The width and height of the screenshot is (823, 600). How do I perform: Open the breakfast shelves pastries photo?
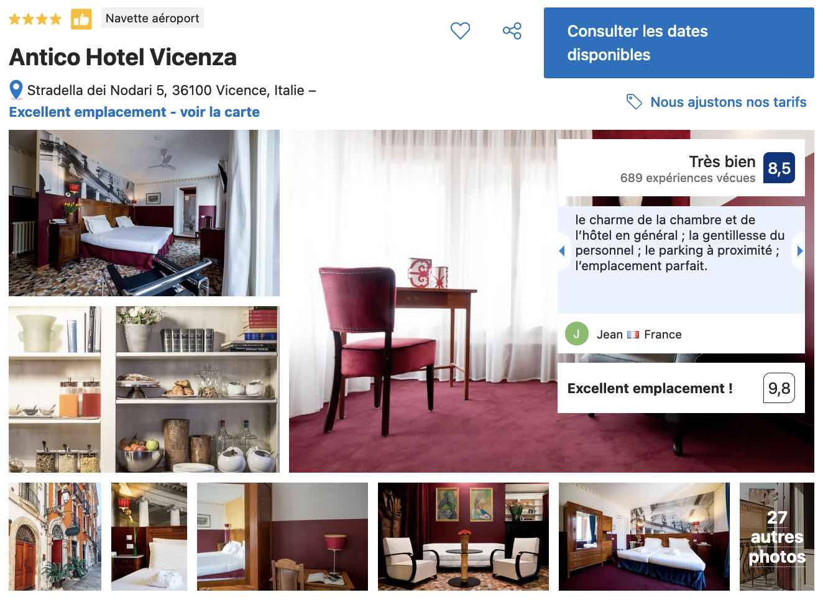(198, 389)
